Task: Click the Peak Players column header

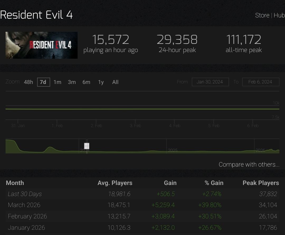Action: [x=261, y=183]
